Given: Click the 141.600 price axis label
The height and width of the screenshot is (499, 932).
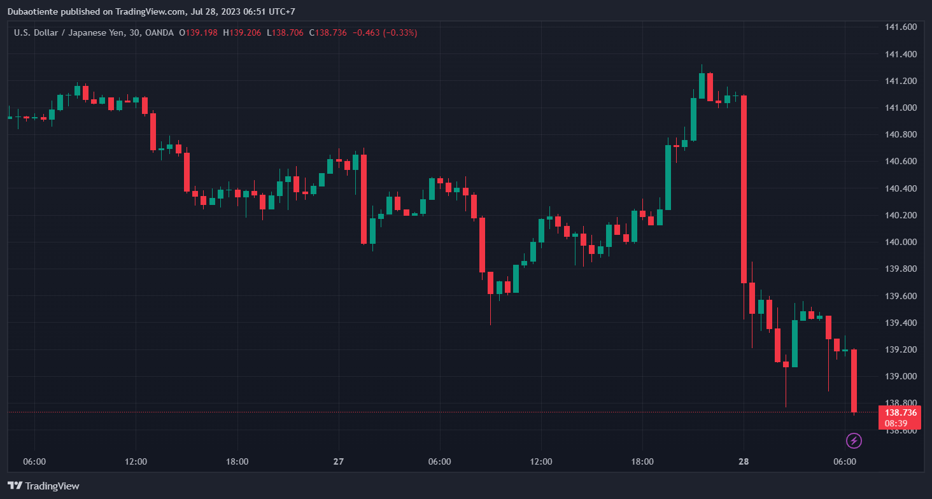Looking at the screenshot, I should (x=900, y=27).
